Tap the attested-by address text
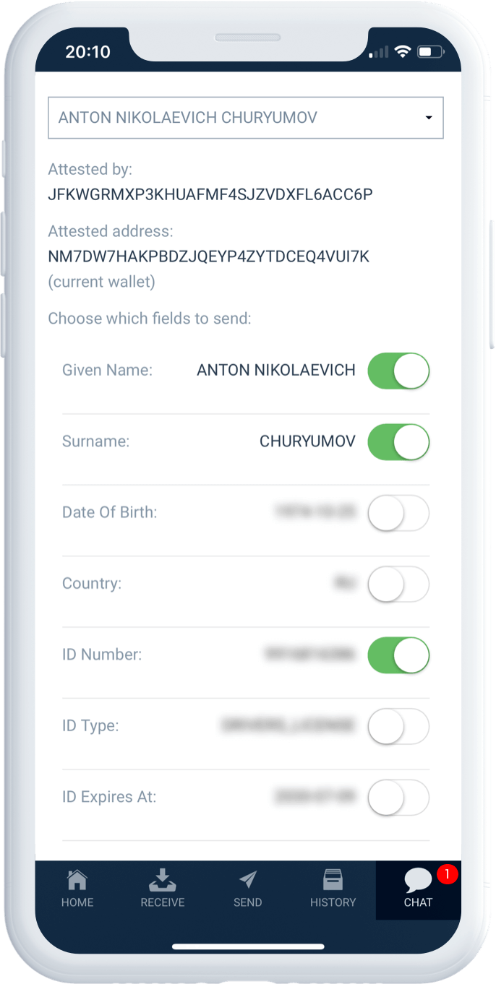Viewport: 496px width, 984px height. tap(210, 195)
